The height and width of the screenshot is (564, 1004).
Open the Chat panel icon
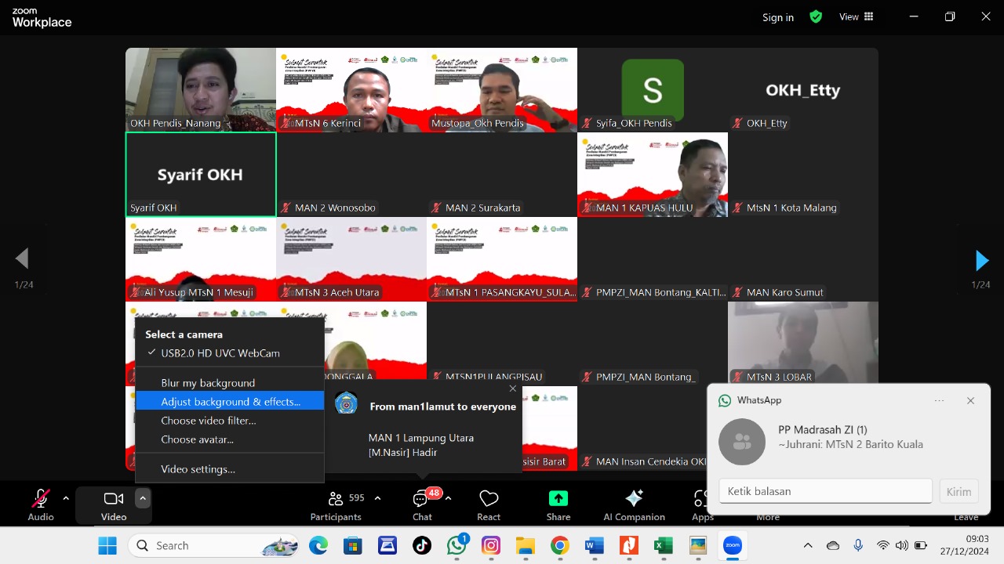pos(422,500)
